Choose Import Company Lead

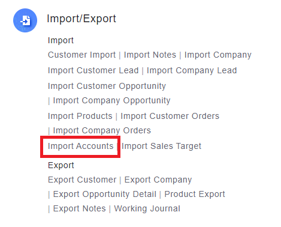(x=192, y=71)
